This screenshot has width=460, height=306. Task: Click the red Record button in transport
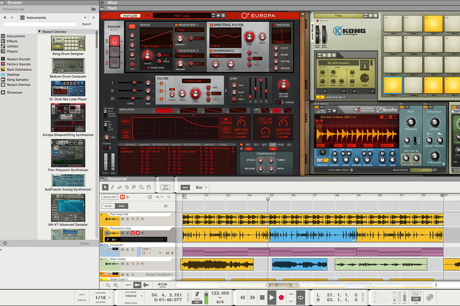click(x=281, y=297)
